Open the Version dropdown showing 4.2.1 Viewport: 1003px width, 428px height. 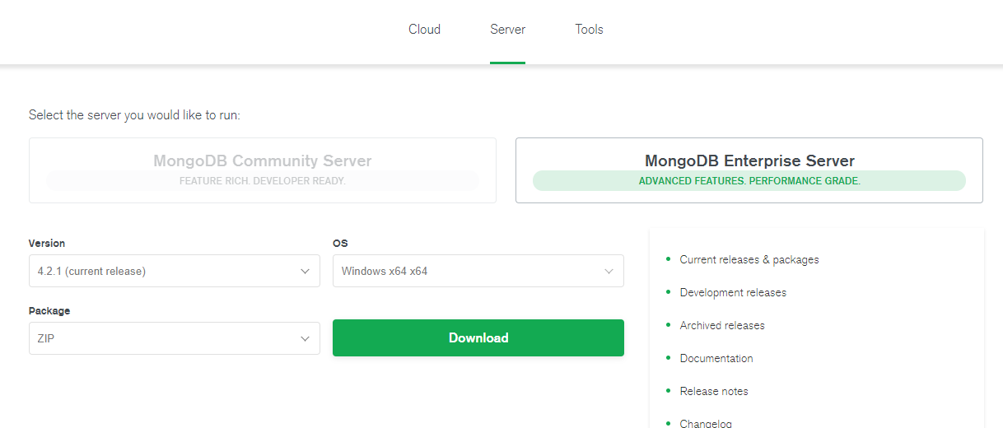click(175, 271)
